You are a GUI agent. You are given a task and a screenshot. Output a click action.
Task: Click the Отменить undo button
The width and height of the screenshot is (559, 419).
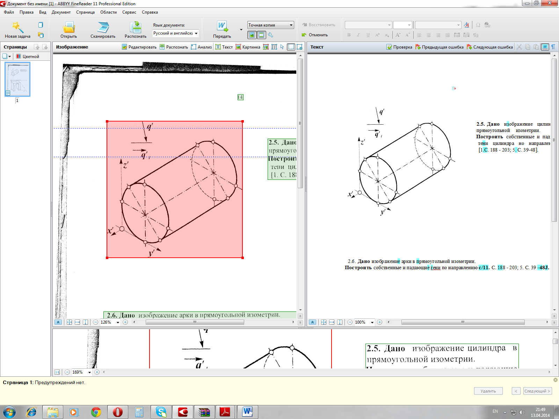[x=315, y=35]
